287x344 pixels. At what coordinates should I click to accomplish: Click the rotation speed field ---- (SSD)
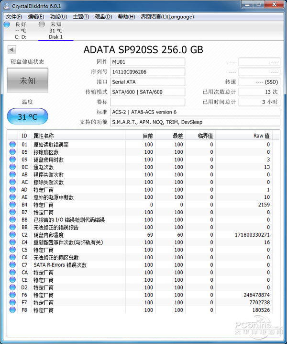pos(259,82)
